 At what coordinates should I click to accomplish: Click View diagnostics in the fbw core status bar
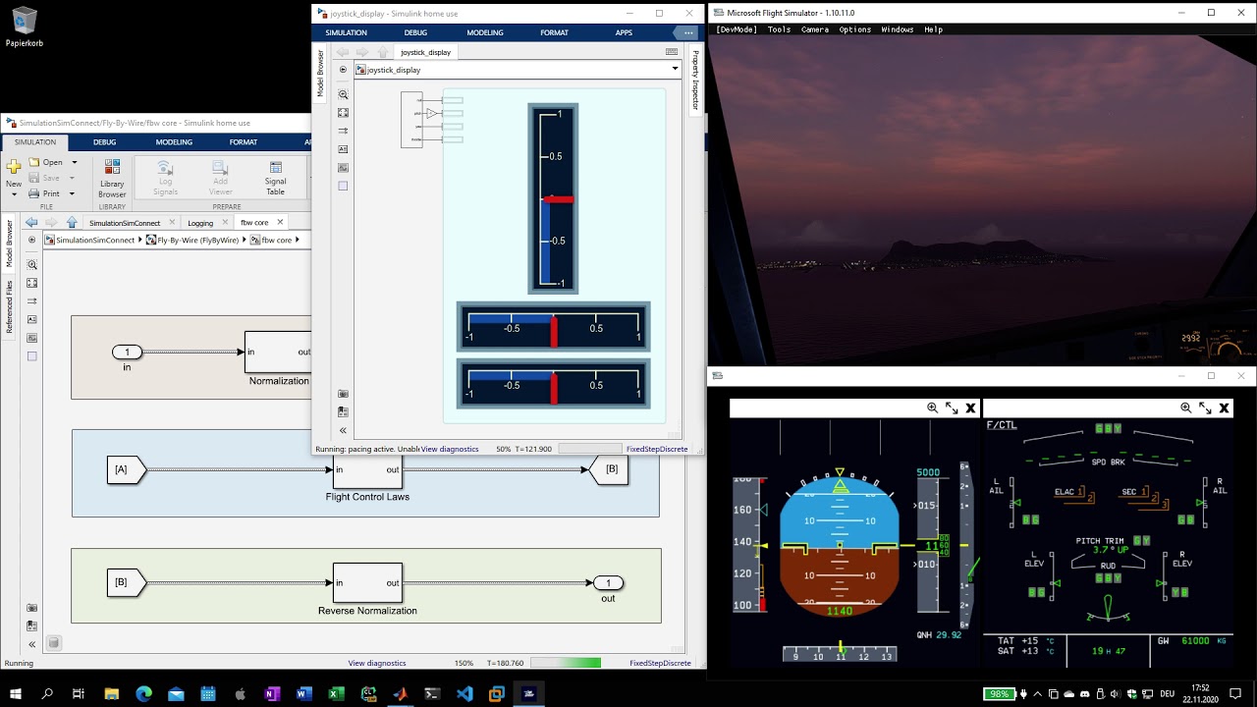point(377,663)
